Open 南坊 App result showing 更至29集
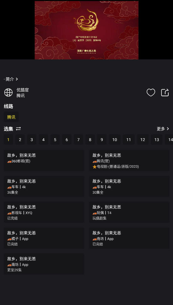The height and width of the screenshot is (305, 173). (x=44, y=264)
